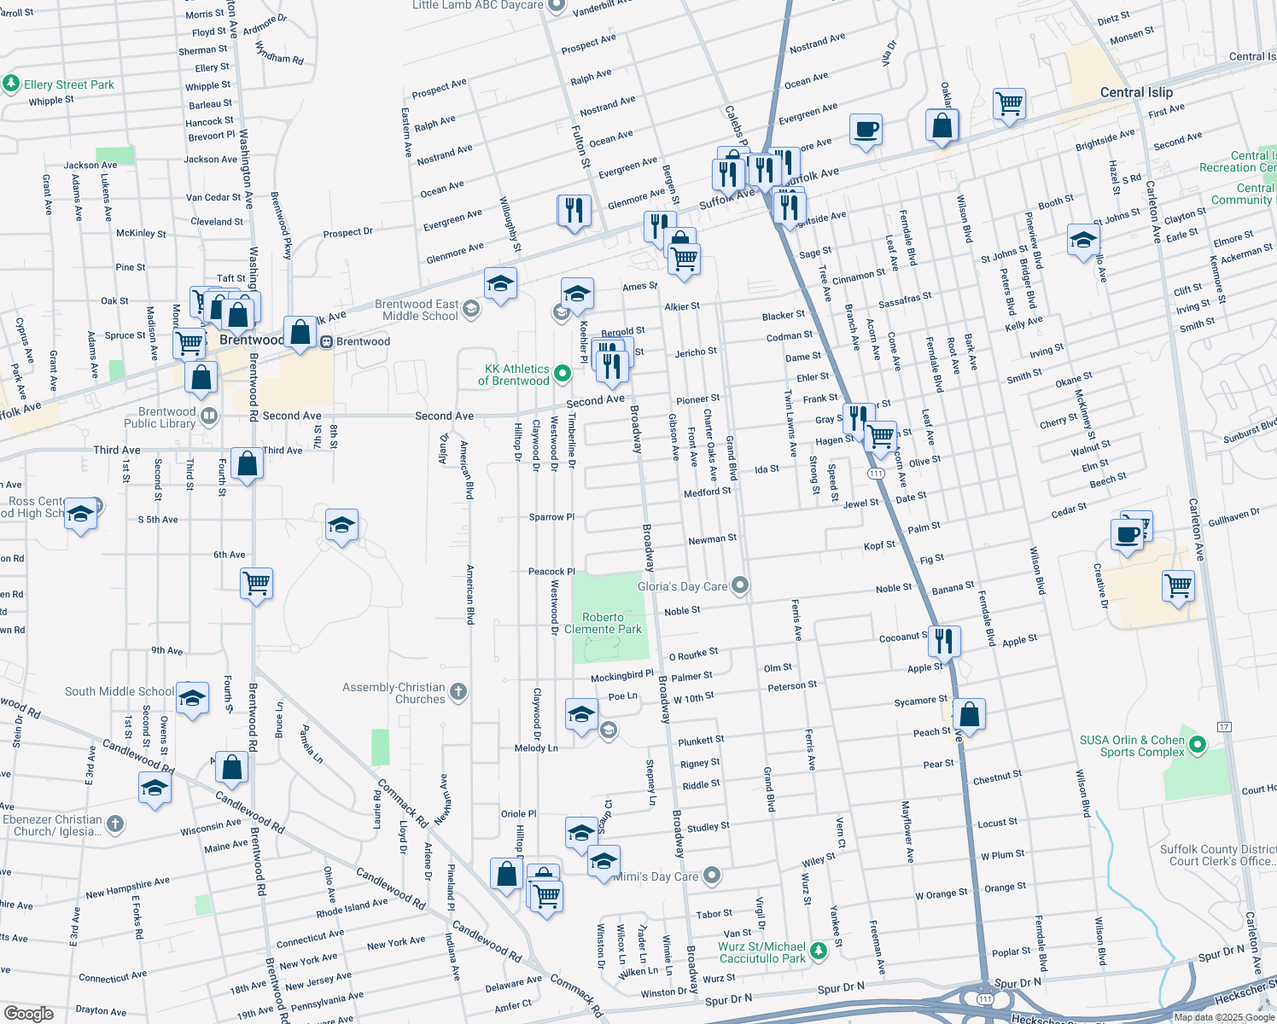The image size is (1277, 1024).
Task: Select the school marker at South Middle School
Action: click(x=192, y=699)
